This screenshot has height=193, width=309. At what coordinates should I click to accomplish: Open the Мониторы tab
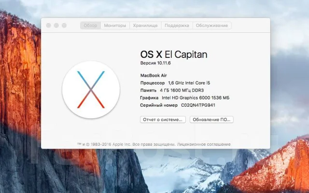click(115, 26)
